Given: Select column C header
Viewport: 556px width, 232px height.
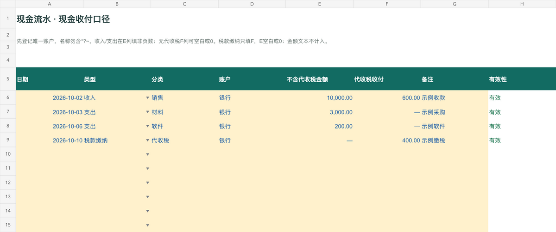Looking at the screenshot, I should 184,4.
